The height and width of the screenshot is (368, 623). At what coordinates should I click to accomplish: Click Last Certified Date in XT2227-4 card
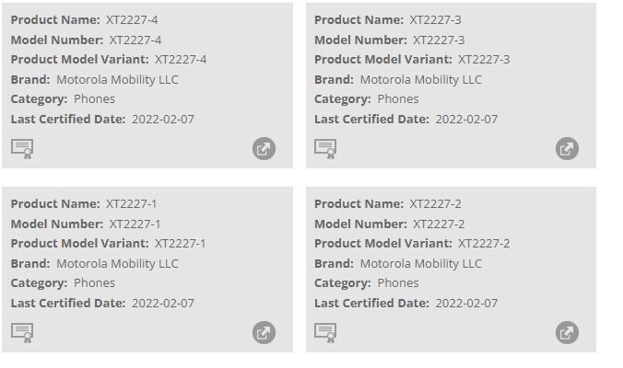click(x=102, y=120)
